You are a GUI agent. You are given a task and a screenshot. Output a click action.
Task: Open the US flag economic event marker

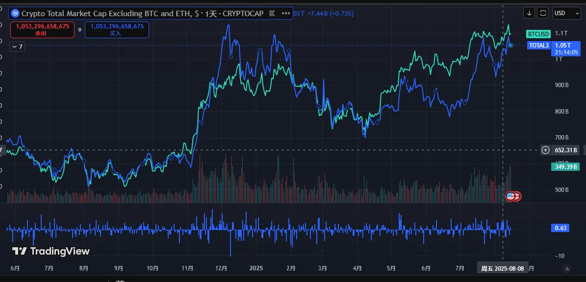(511, 196)
